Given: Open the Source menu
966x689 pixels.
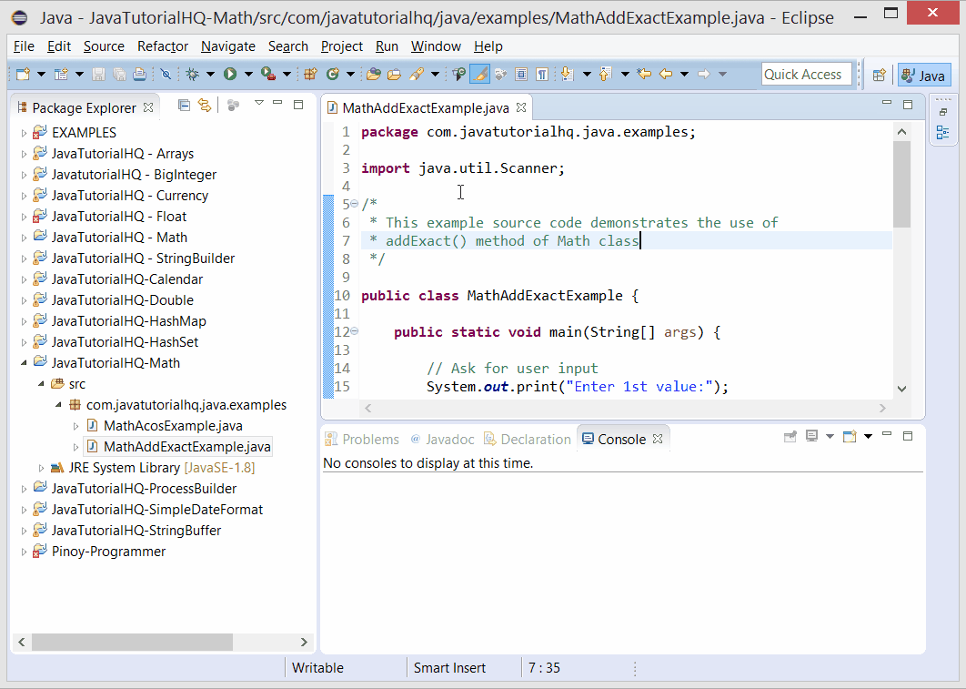Looking at the screenshot, I should [x=104, y=46].
